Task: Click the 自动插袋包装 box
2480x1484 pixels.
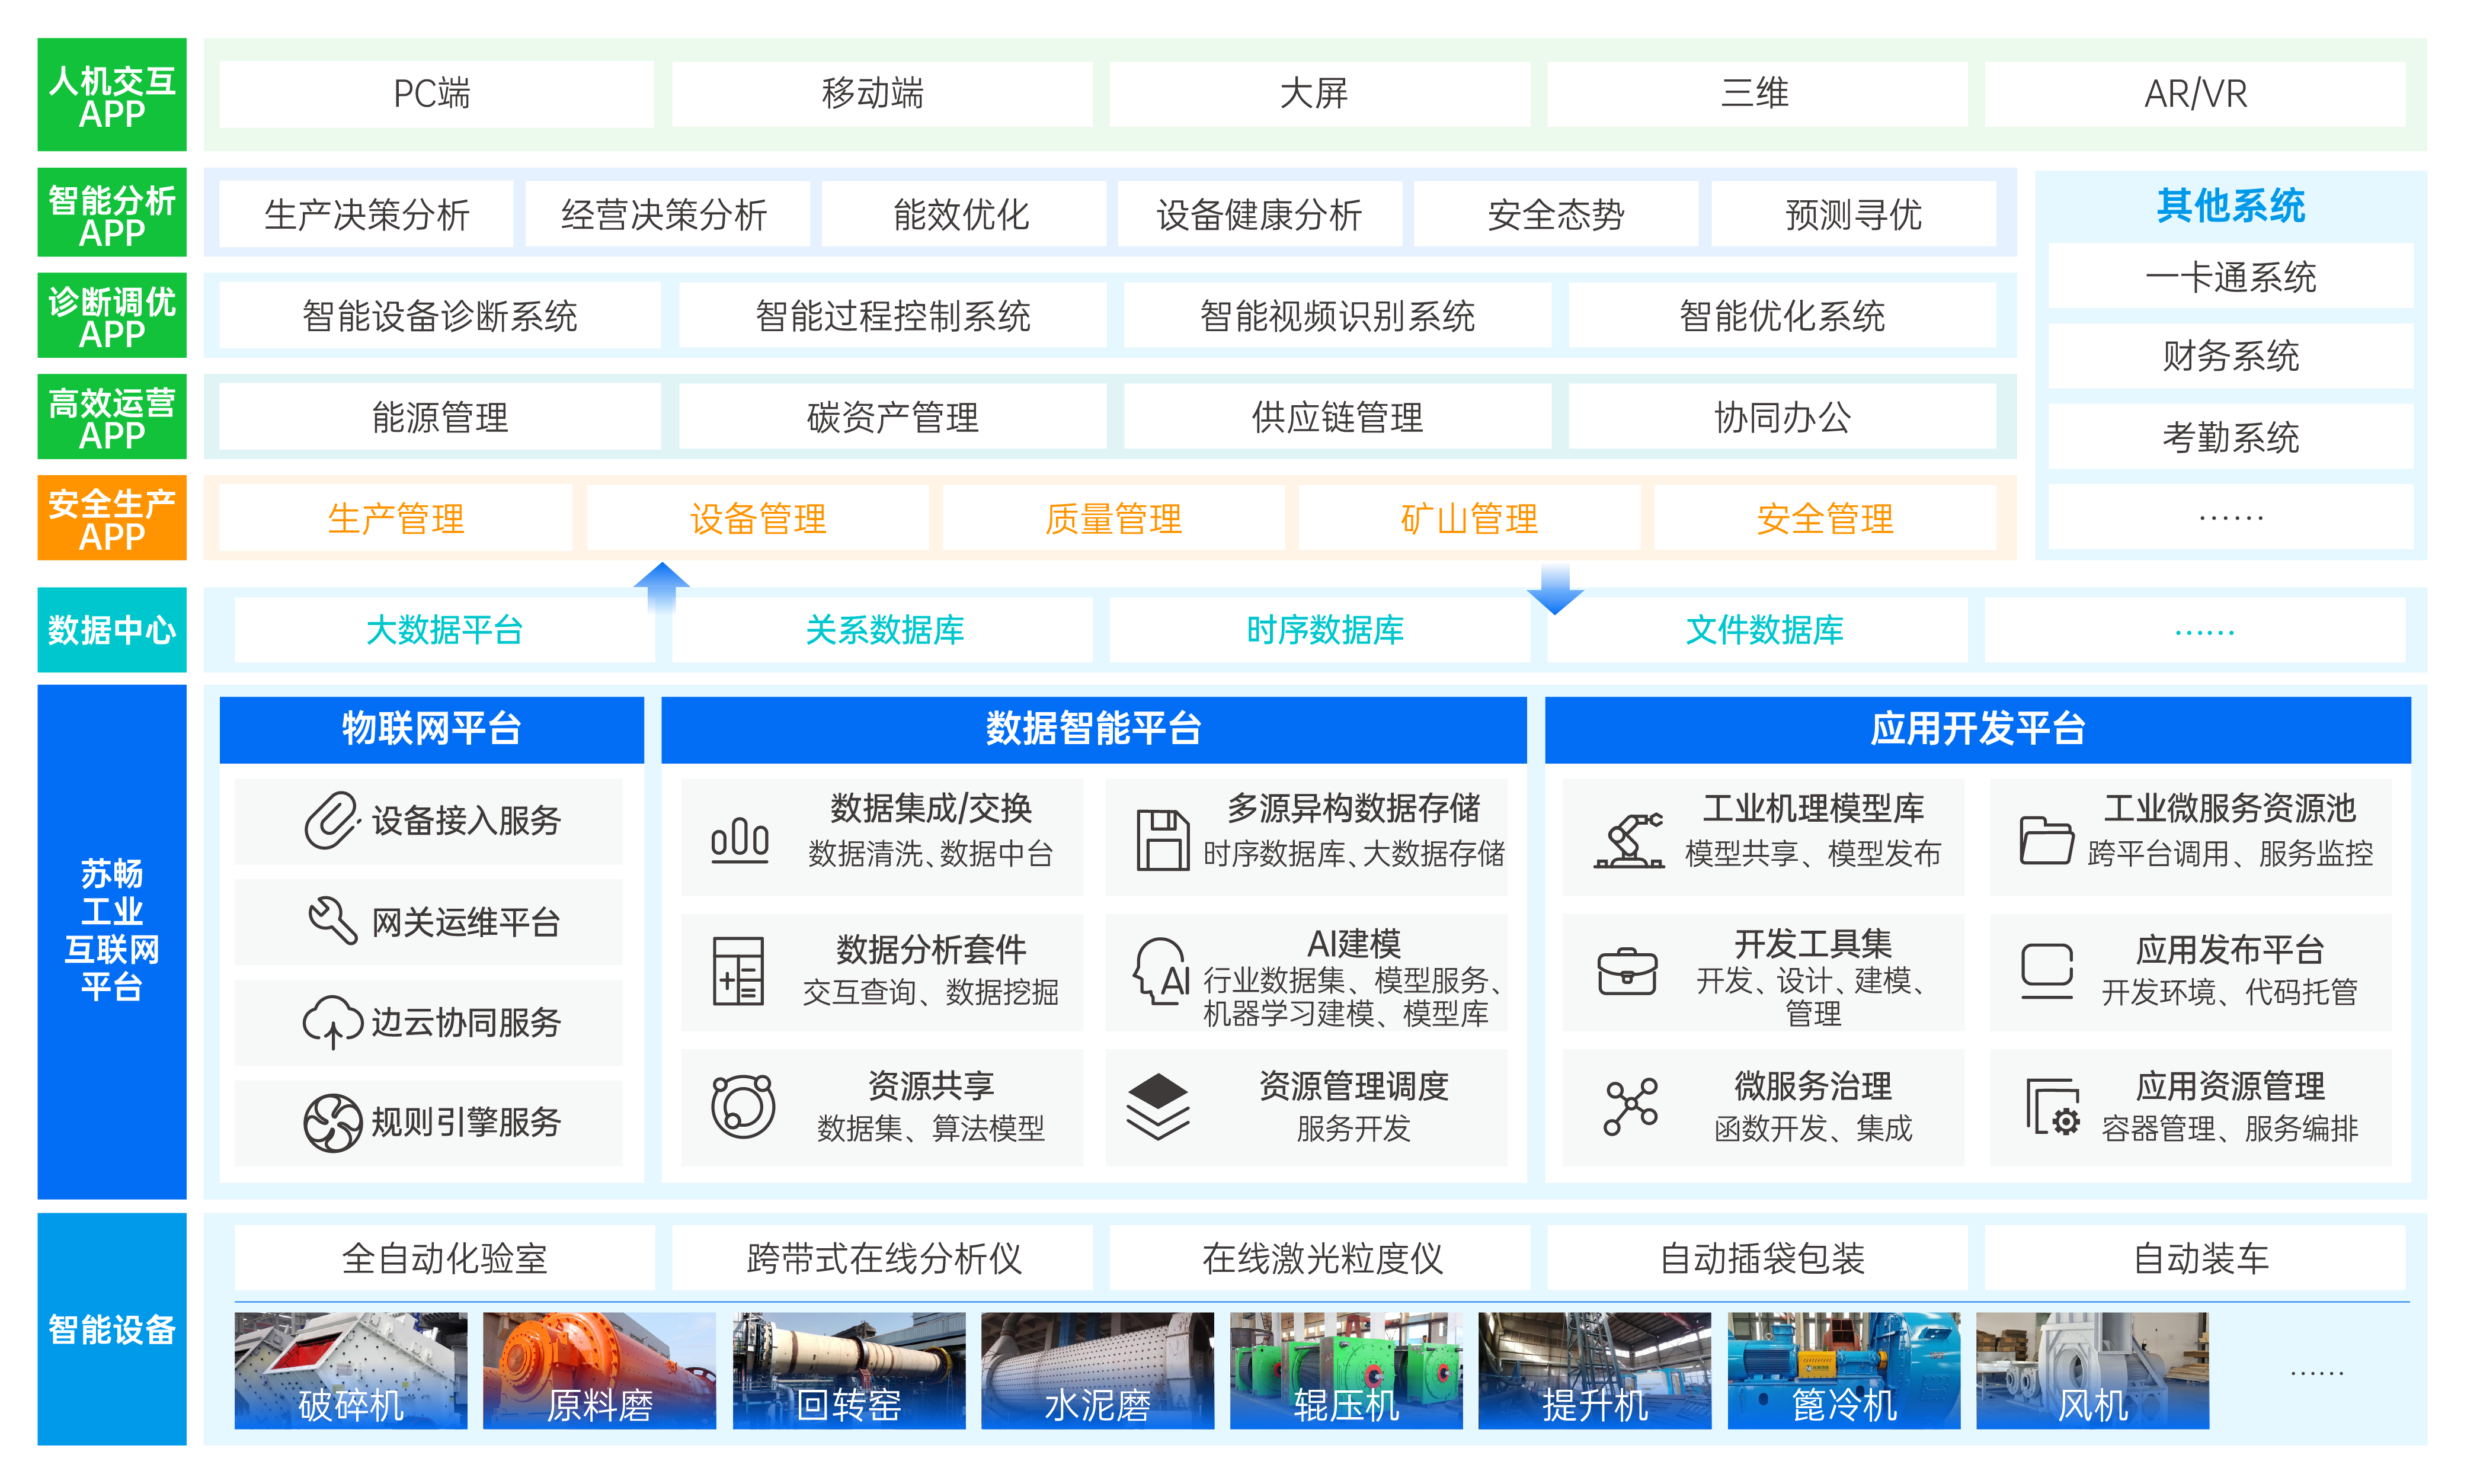Action: (1758, 1258)
